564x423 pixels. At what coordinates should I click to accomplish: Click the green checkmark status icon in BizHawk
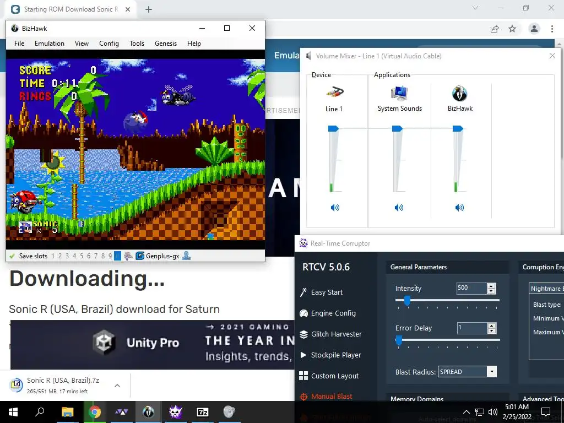12,256
